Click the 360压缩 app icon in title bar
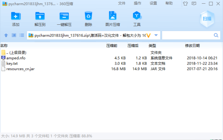Viewport: 223px width, 140px height. (5, 4)
